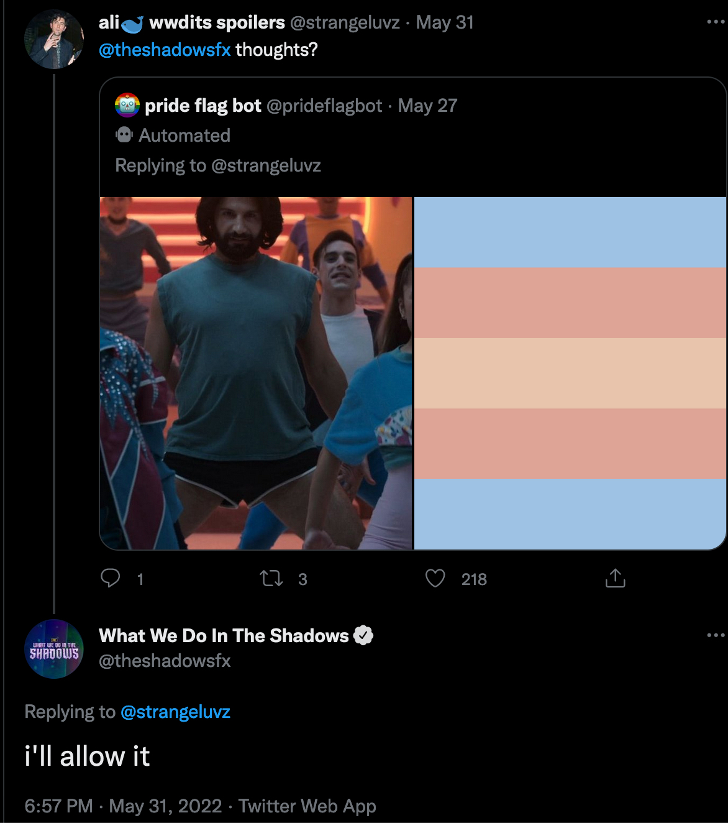This screenshot has height=823, width=728.
Task: Click the retweet arrows icon
Action: [271, 579]
